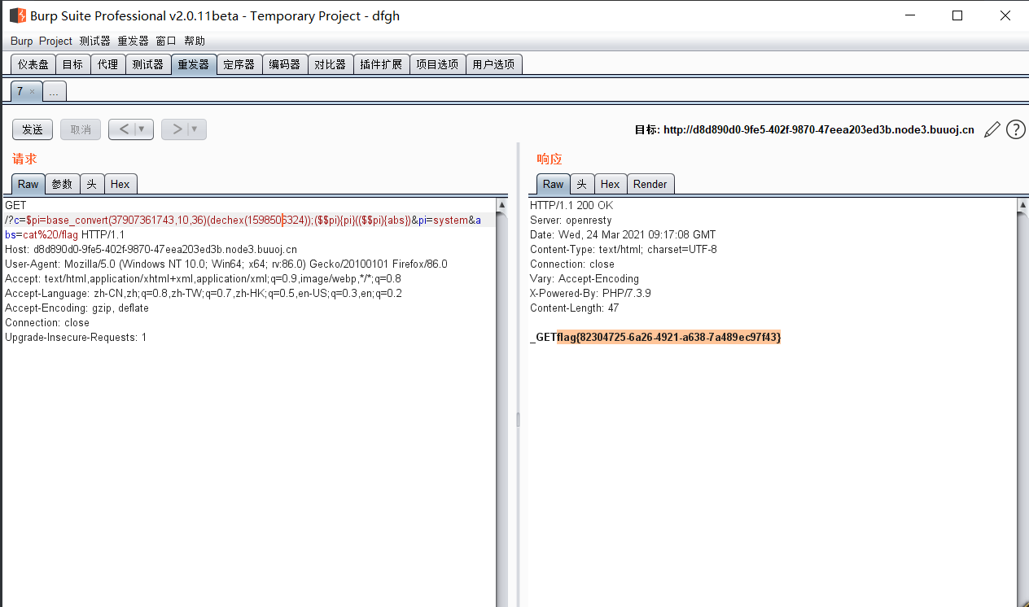Select the request 头 tab
1029x607 pixels.
coord(91,184)
